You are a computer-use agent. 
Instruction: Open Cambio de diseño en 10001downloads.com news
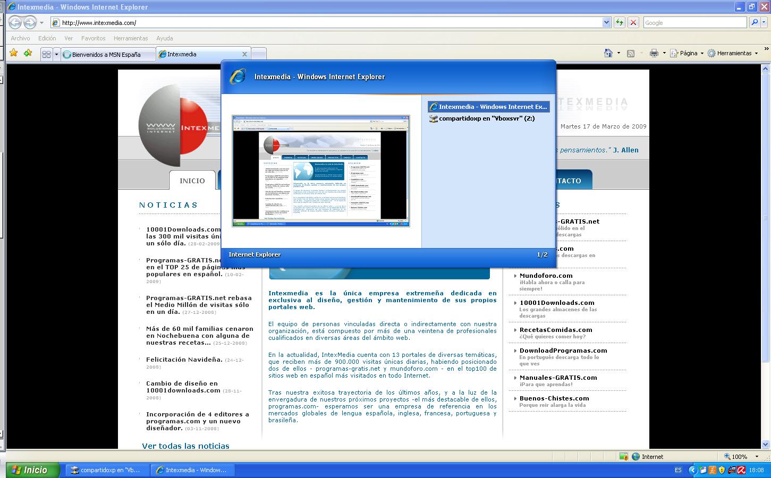(x=183, y=387)
